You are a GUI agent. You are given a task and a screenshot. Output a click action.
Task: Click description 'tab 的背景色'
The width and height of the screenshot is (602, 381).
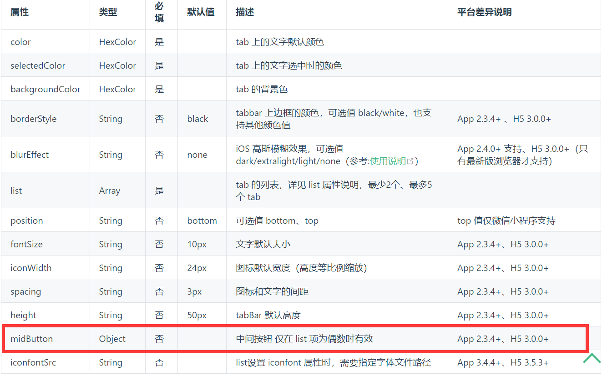coord(262,89)
